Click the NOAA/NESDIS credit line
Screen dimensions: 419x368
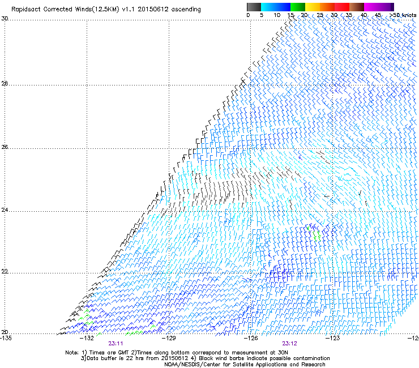click(245, 365)
